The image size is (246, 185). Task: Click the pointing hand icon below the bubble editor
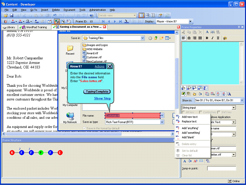[x=183, y=88]
